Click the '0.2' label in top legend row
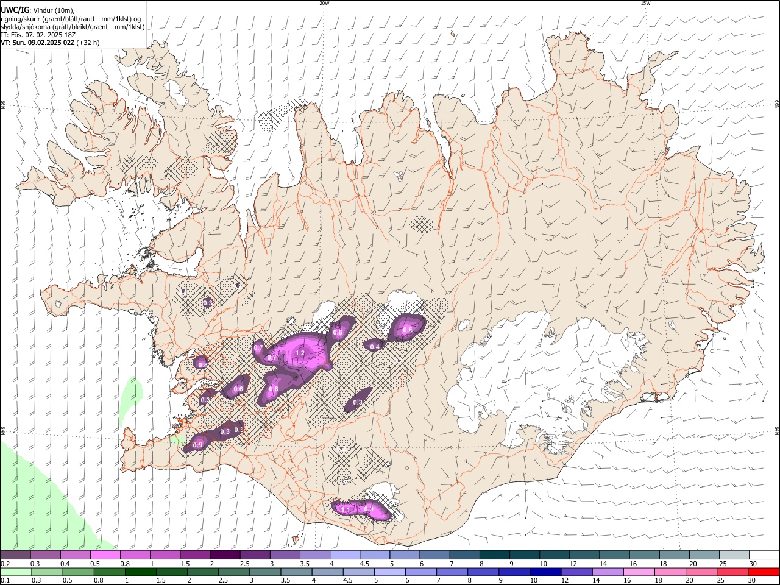 [x=5, y=564]
